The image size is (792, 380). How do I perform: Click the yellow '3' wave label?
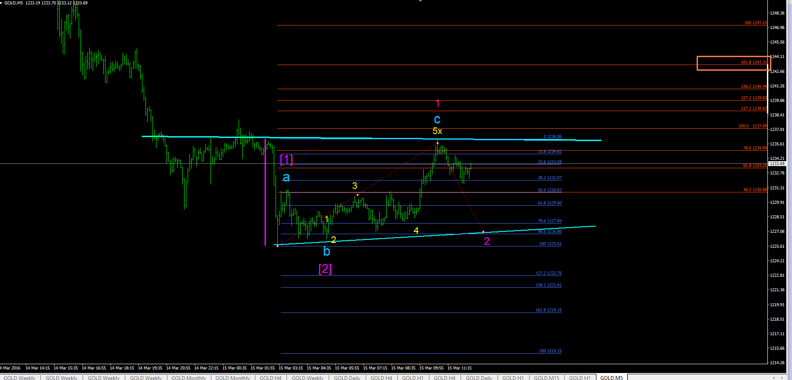pyautogui.click(x=355, y=186)
